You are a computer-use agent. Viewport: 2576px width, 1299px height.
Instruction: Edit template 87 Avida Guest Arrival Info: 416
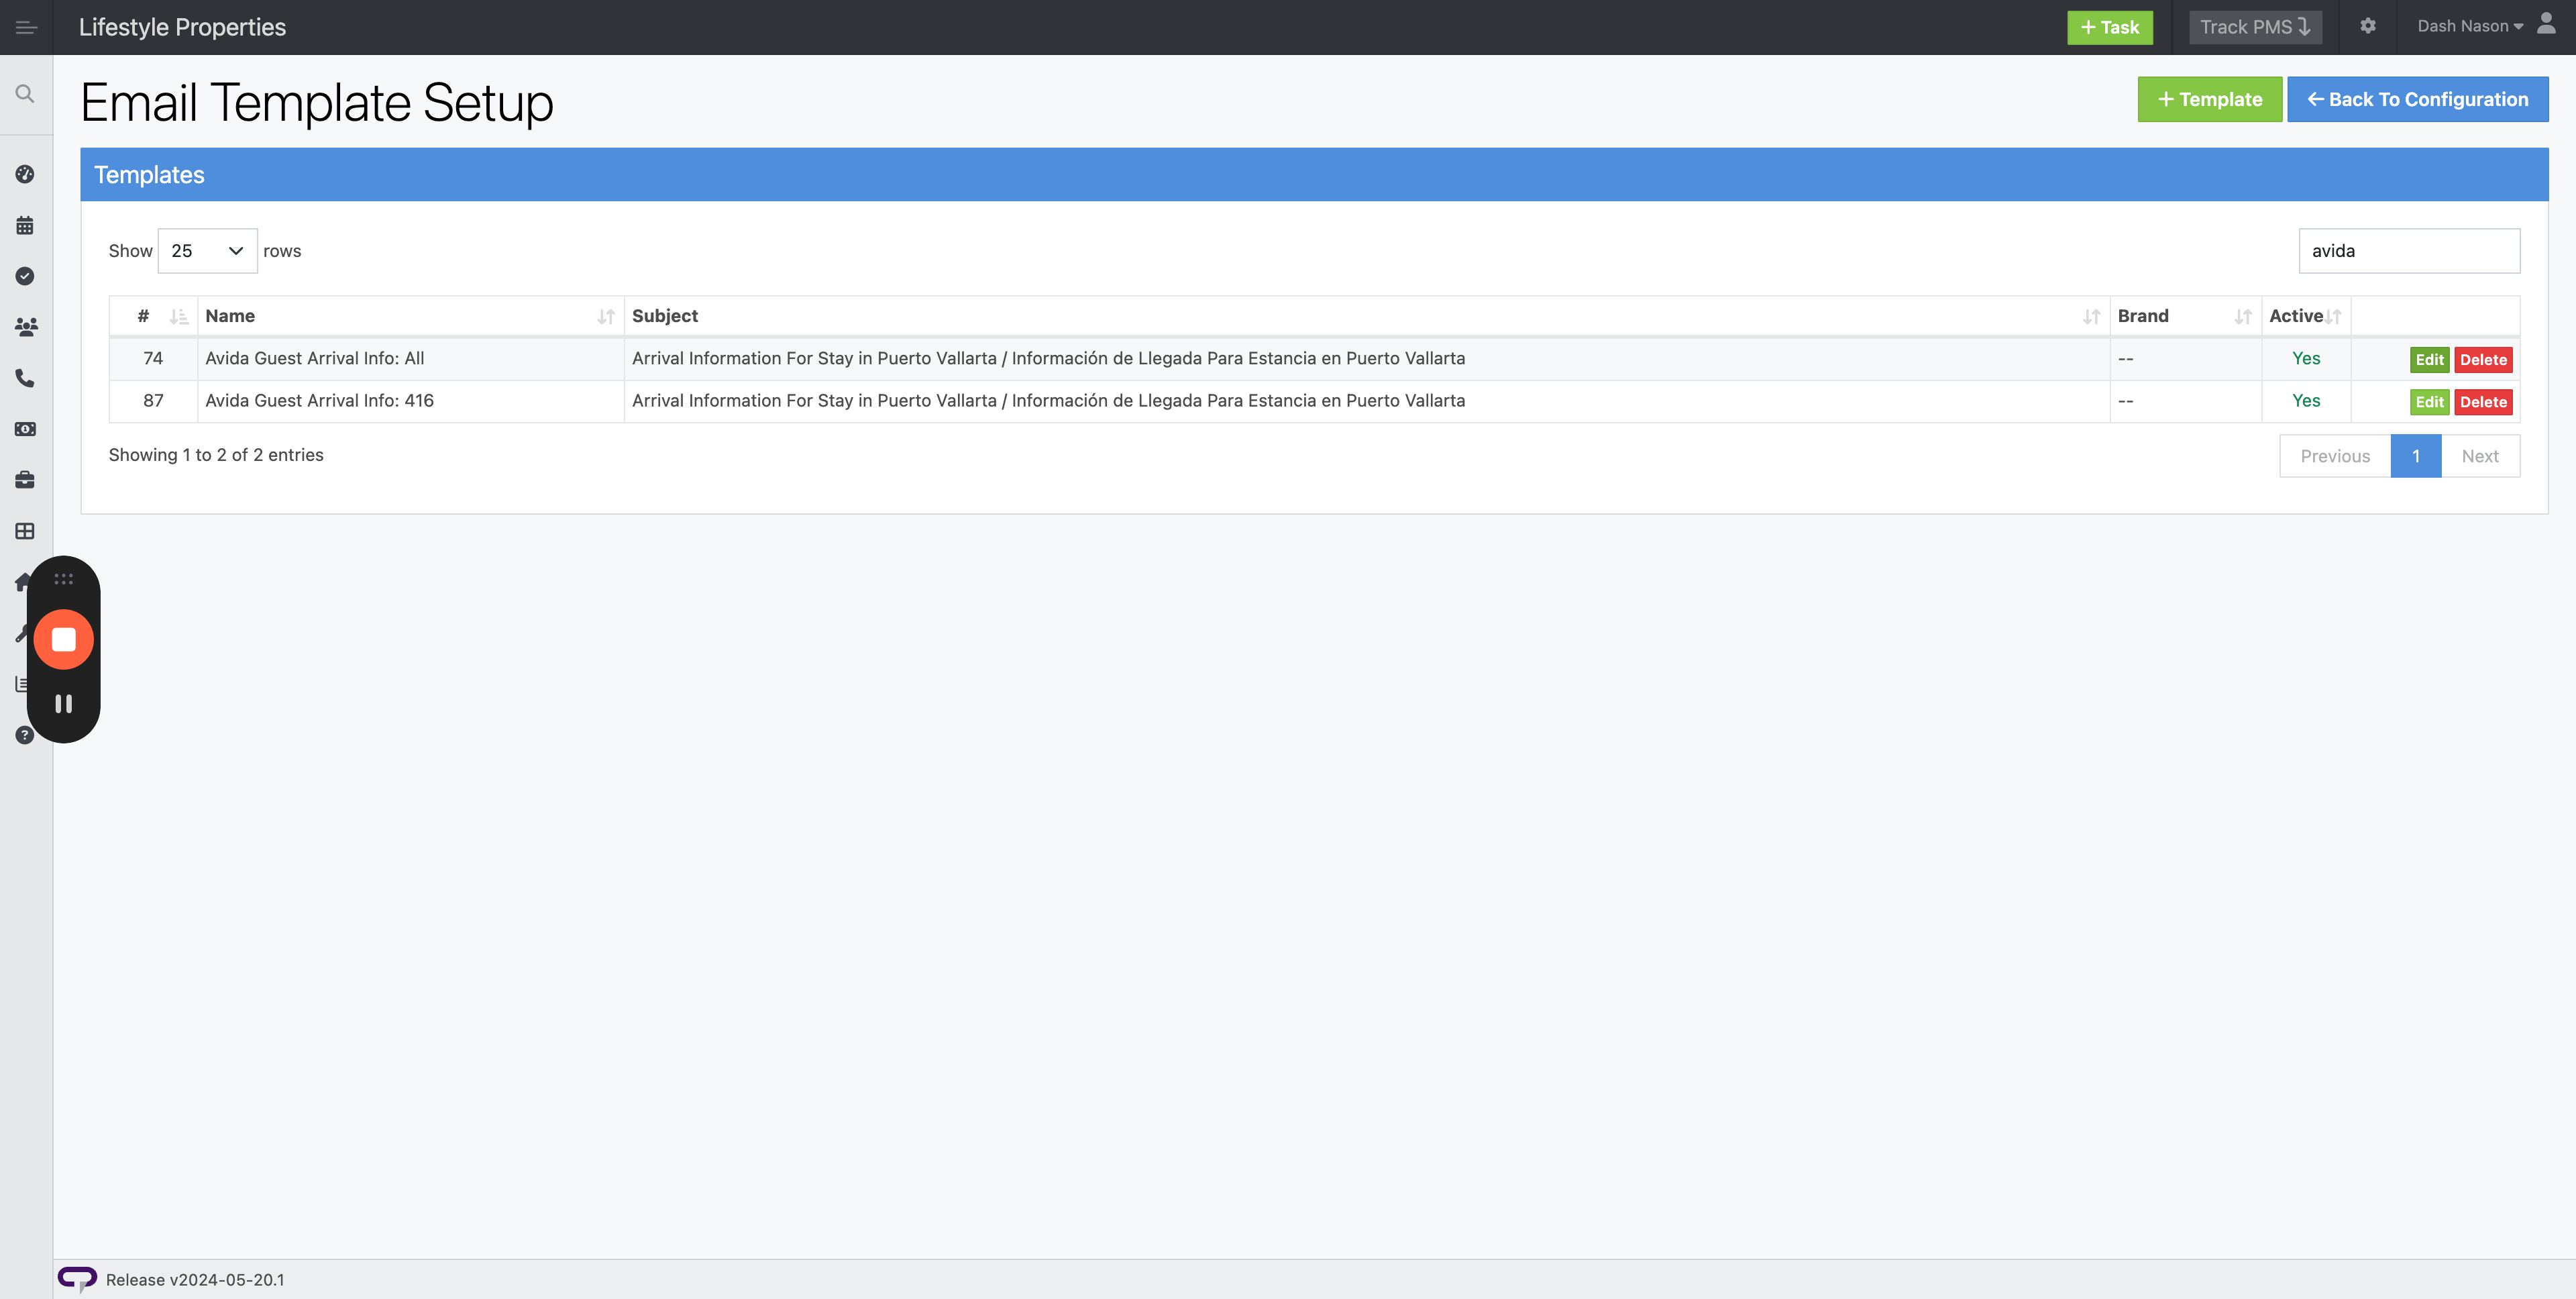click(2429, 402)
